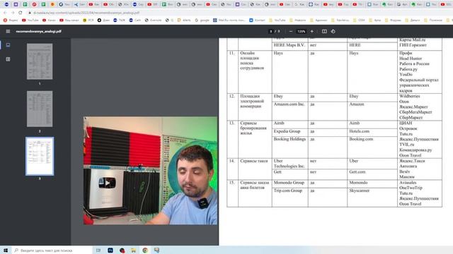This screenshot has width=453, height=254.
Task: Open the Яндекс bookmark
Action: pyautogui.click(x=11, y=20)
